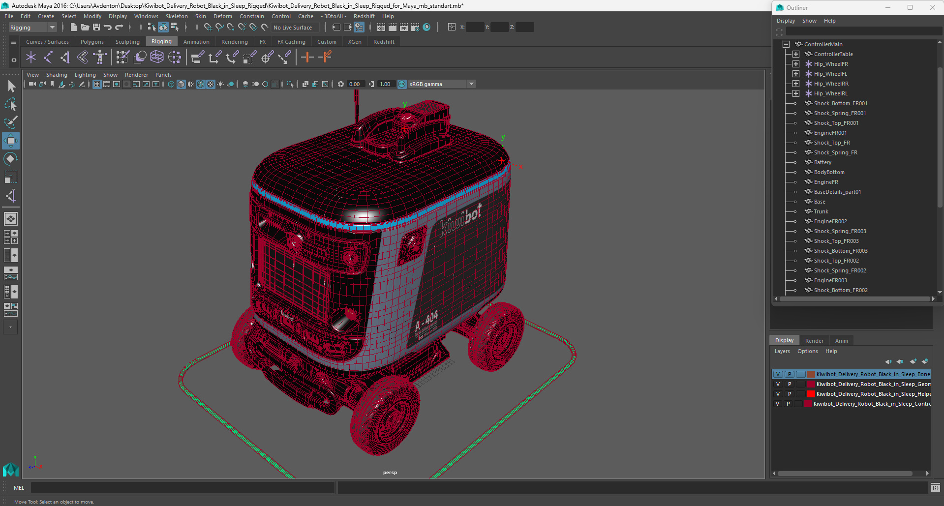Switch to the Render layer tab
Image resolution: width=944 pixels, height=506 pixels.
(814, 341)
